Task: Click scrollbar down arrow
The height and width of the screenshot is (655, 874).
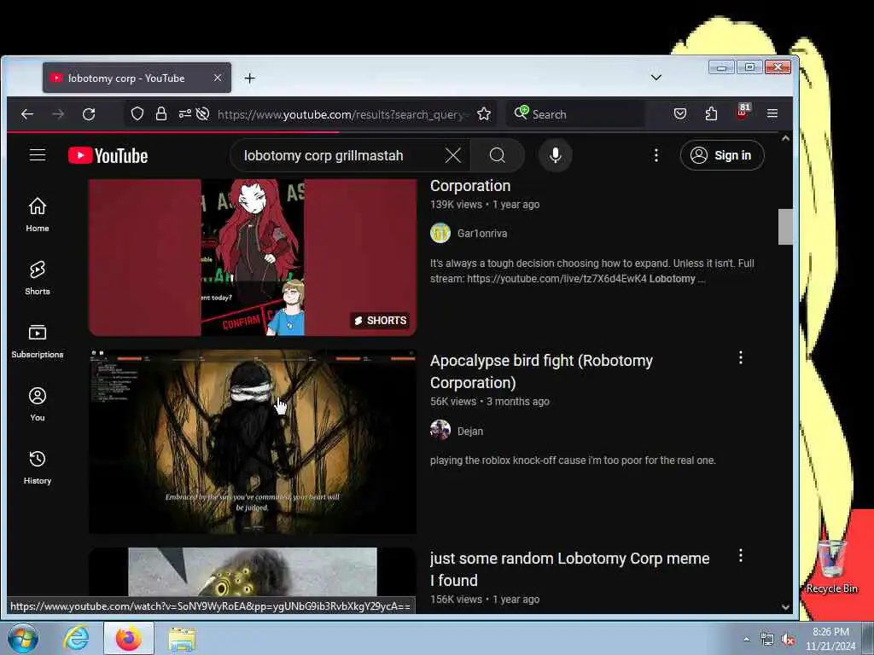Action: [785, 607]
